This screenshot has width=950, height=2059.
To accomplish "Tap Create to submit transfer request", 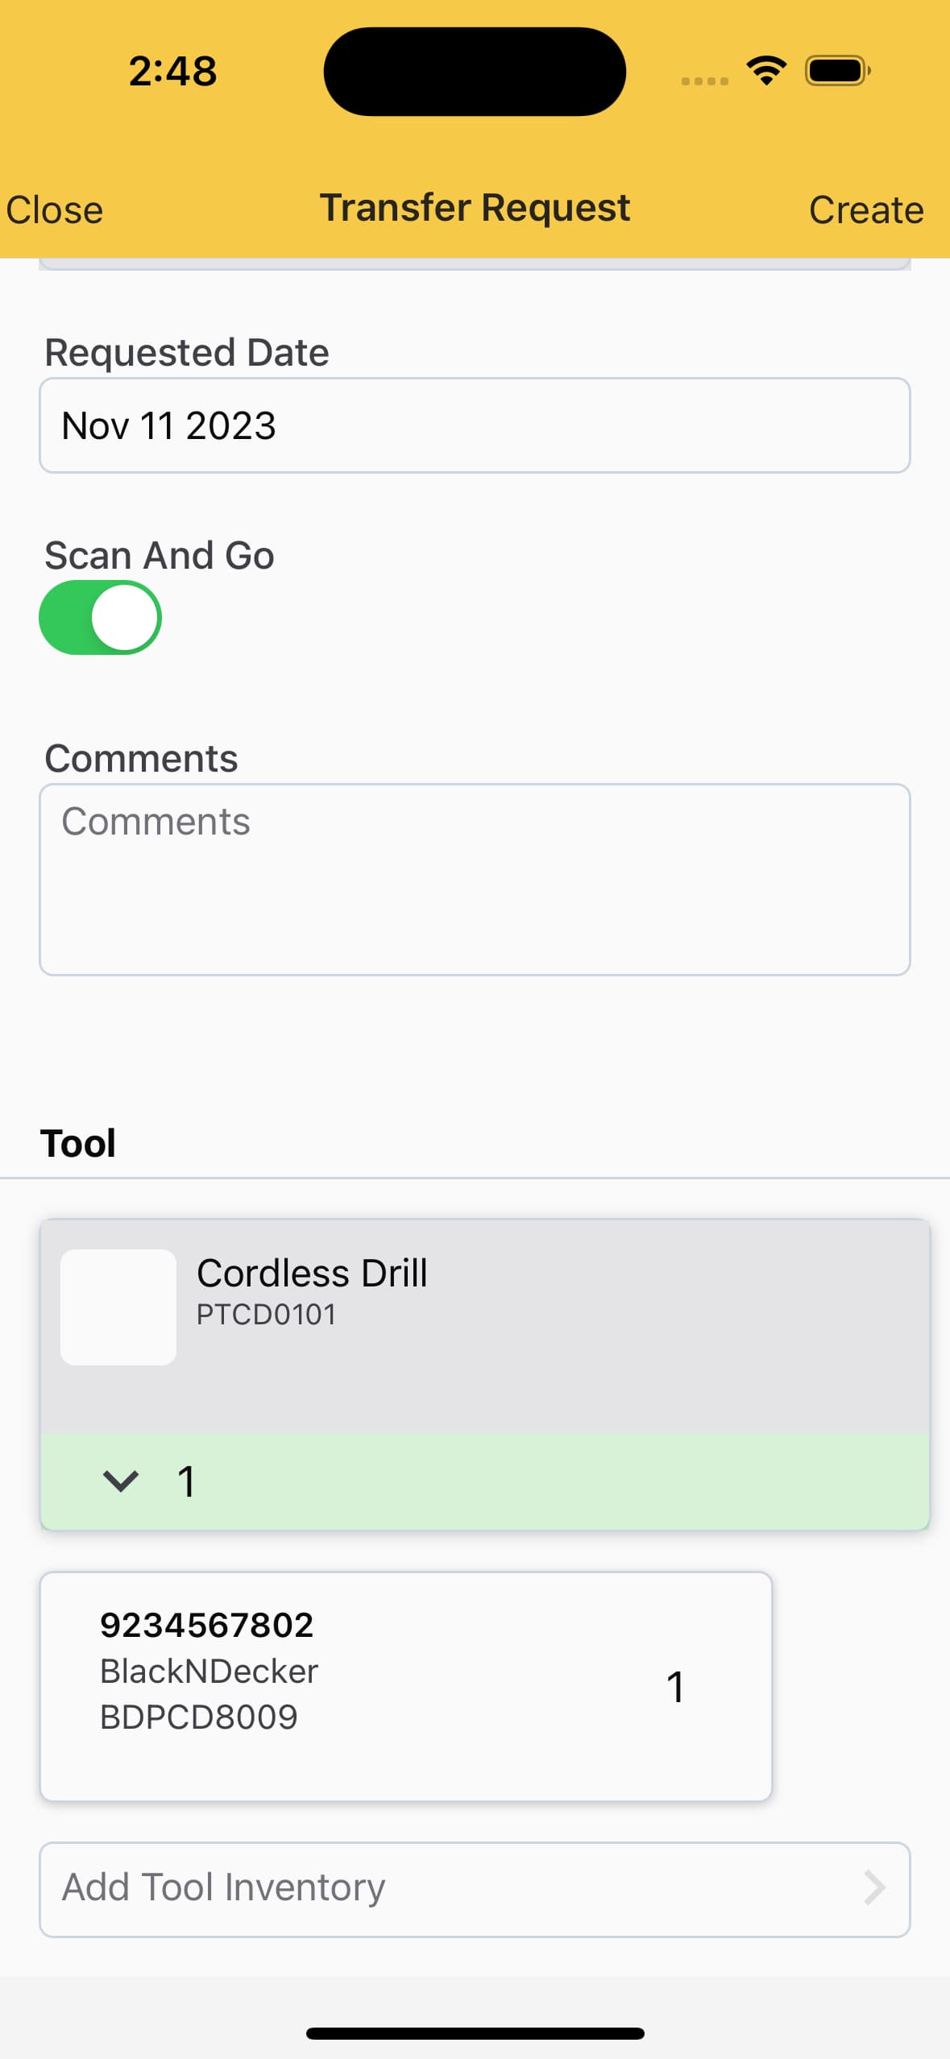I will 865,210.
